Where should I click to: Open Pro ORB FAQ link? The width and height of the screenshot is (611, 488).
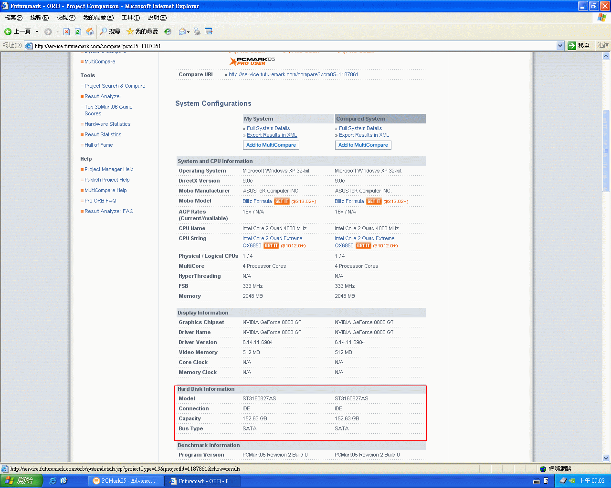tap(100, 201)
